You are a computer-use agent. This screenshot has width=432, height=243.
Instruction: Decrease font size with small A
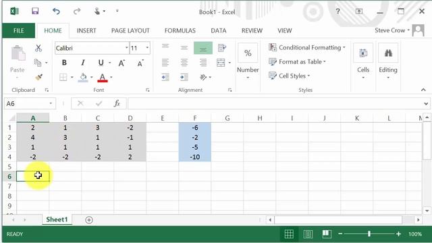point(140,63)
